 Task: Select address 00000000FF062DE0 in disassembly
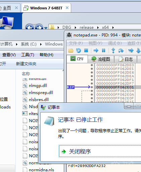pos(115,65)
